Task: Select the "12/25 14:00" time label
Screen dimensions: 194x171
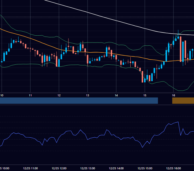Action: 116,168
